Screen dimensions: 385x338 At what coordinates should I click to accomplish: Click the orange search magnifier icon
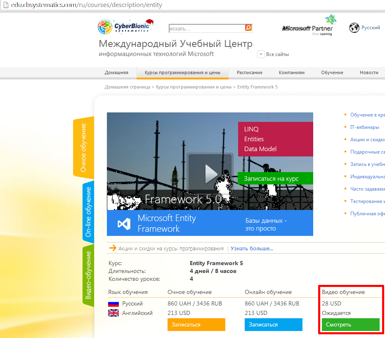coord(248,28)
